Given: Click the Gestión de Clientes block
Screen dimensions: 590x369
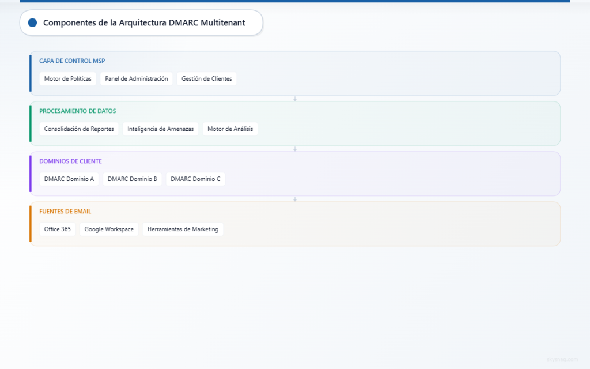Looking at the screenshot, I should [206, 78].
